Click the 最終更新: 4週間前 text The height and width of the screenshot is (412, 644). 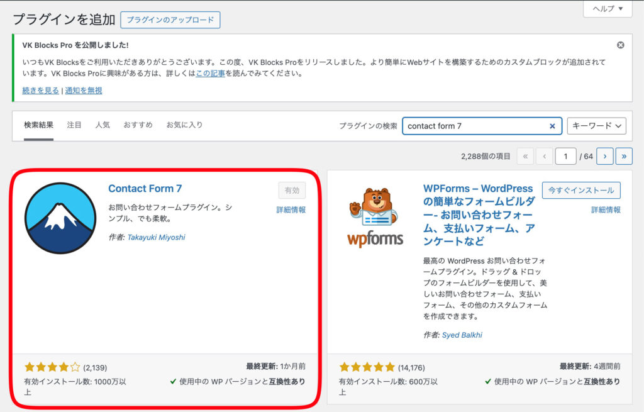(590, 366)
